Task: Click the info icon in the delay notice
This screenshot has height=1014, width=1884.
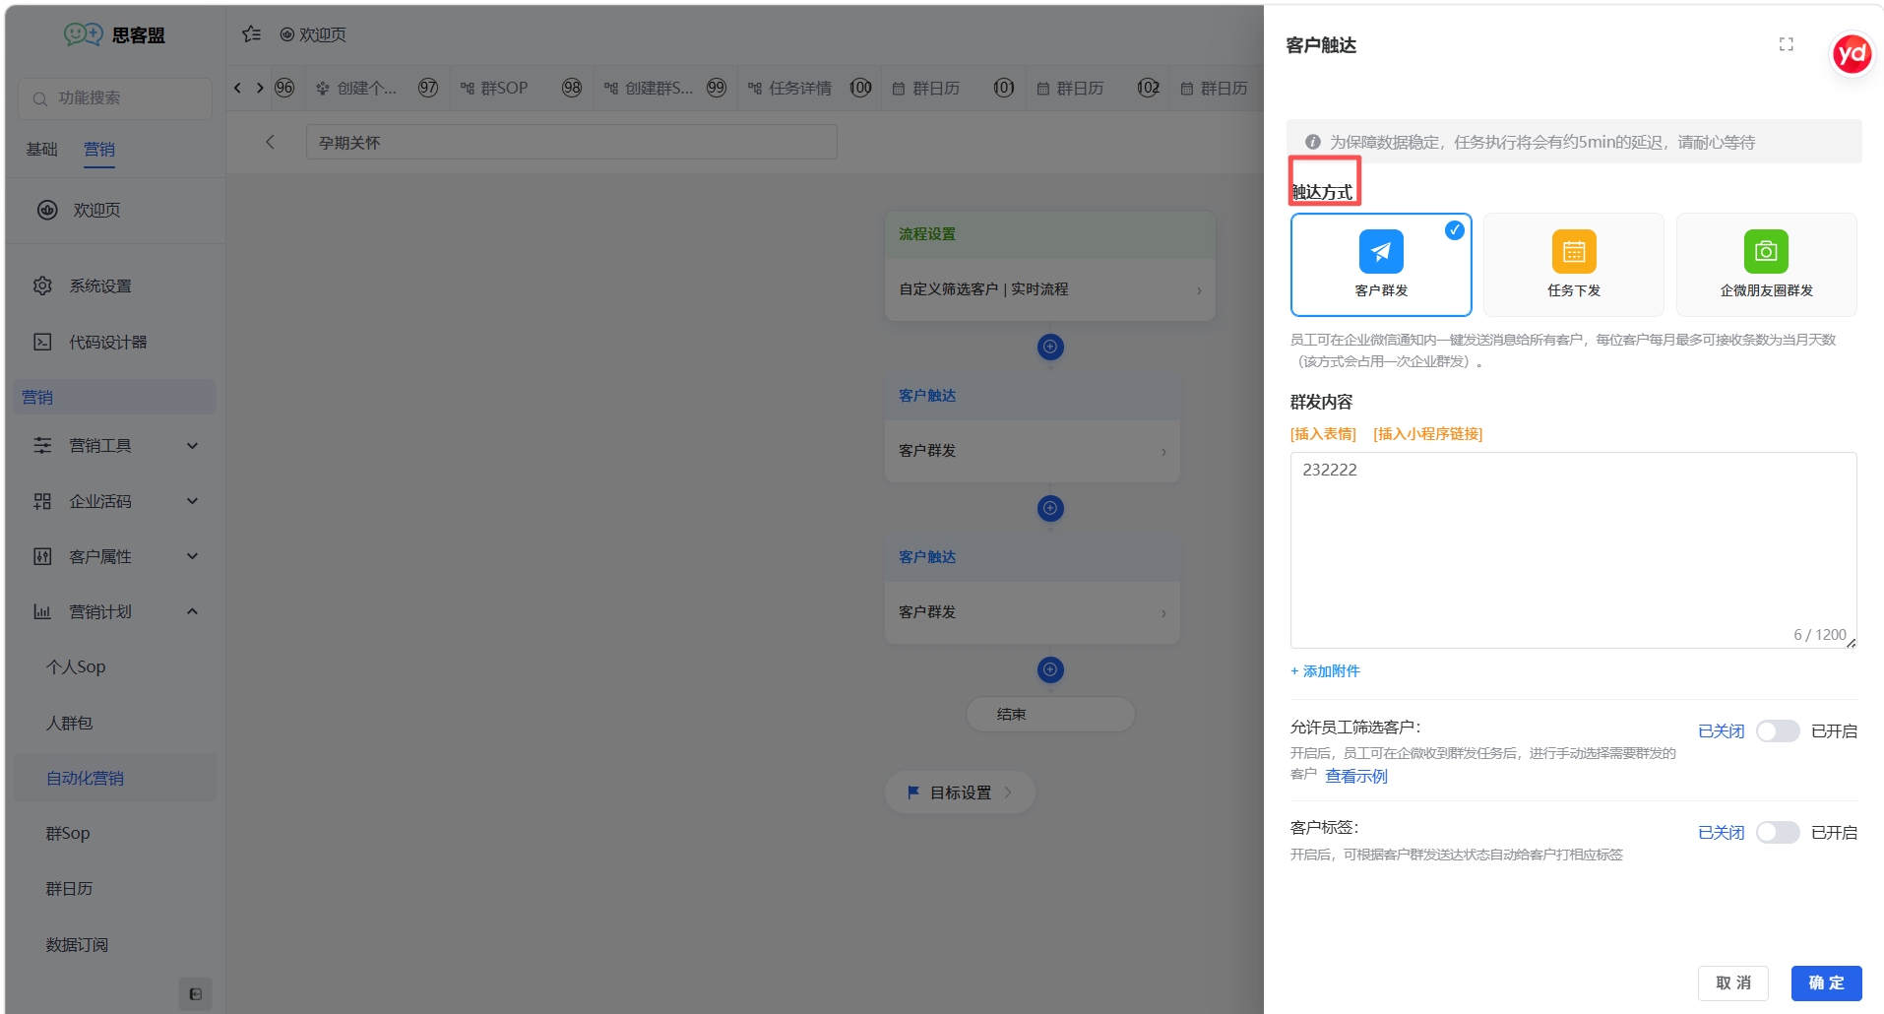Action: (x=1312, y=142)
